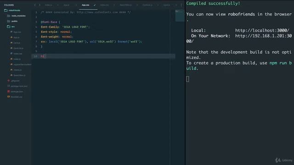The image size is (294, 165).
Task: Click the minimap code preview
Action: coord(180,16)
